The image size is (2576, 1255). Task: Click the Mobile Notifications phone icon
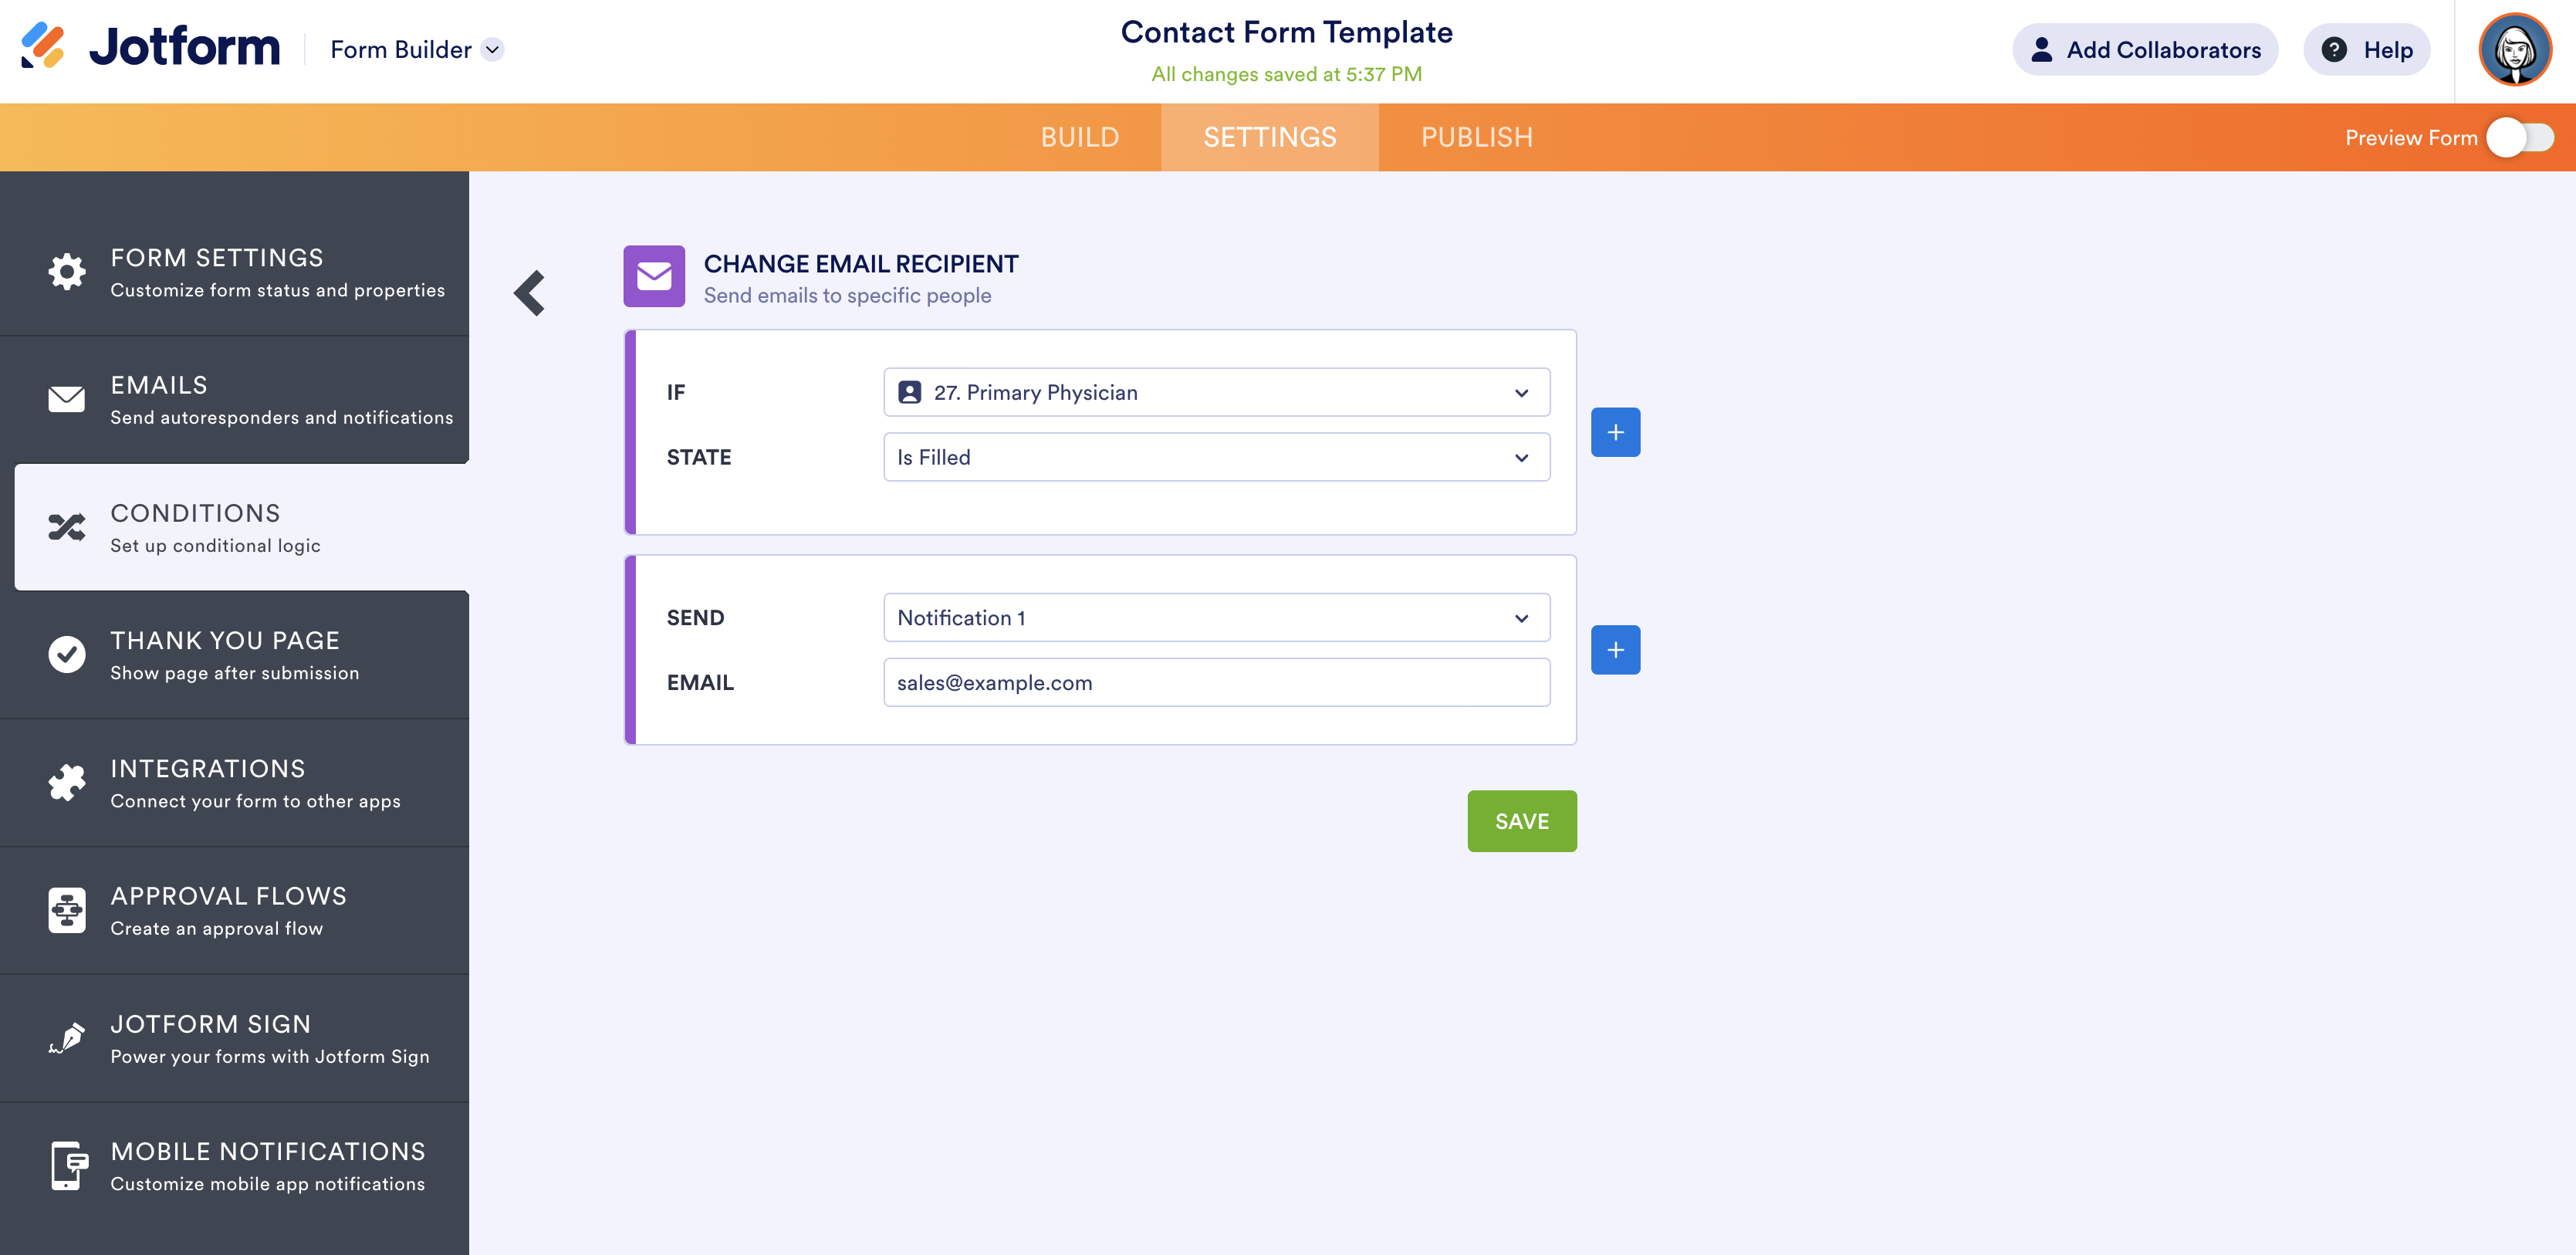(66, 1166)
